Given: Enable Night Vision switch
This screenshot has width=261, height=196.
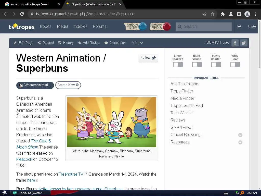Looking at the screenshot, I should click(197, 65).
